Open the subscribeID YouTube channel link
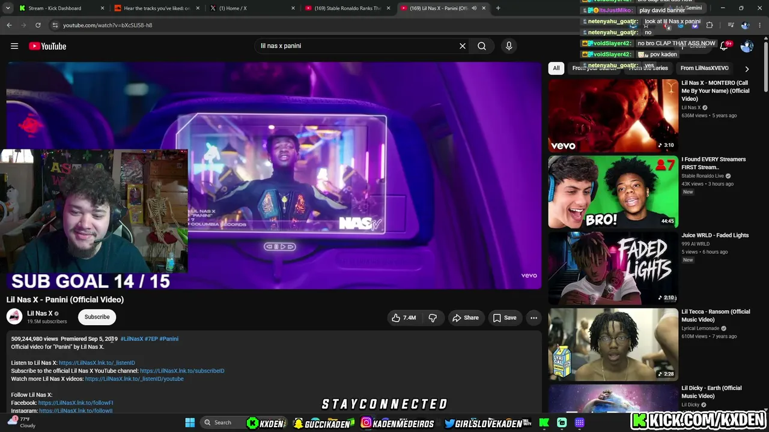 [182, 371]
